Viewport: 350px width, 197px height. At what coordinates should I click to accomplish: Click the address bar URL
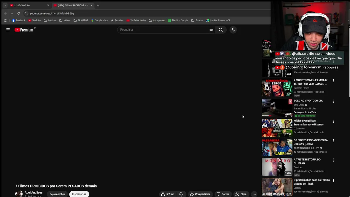(52, 13)
